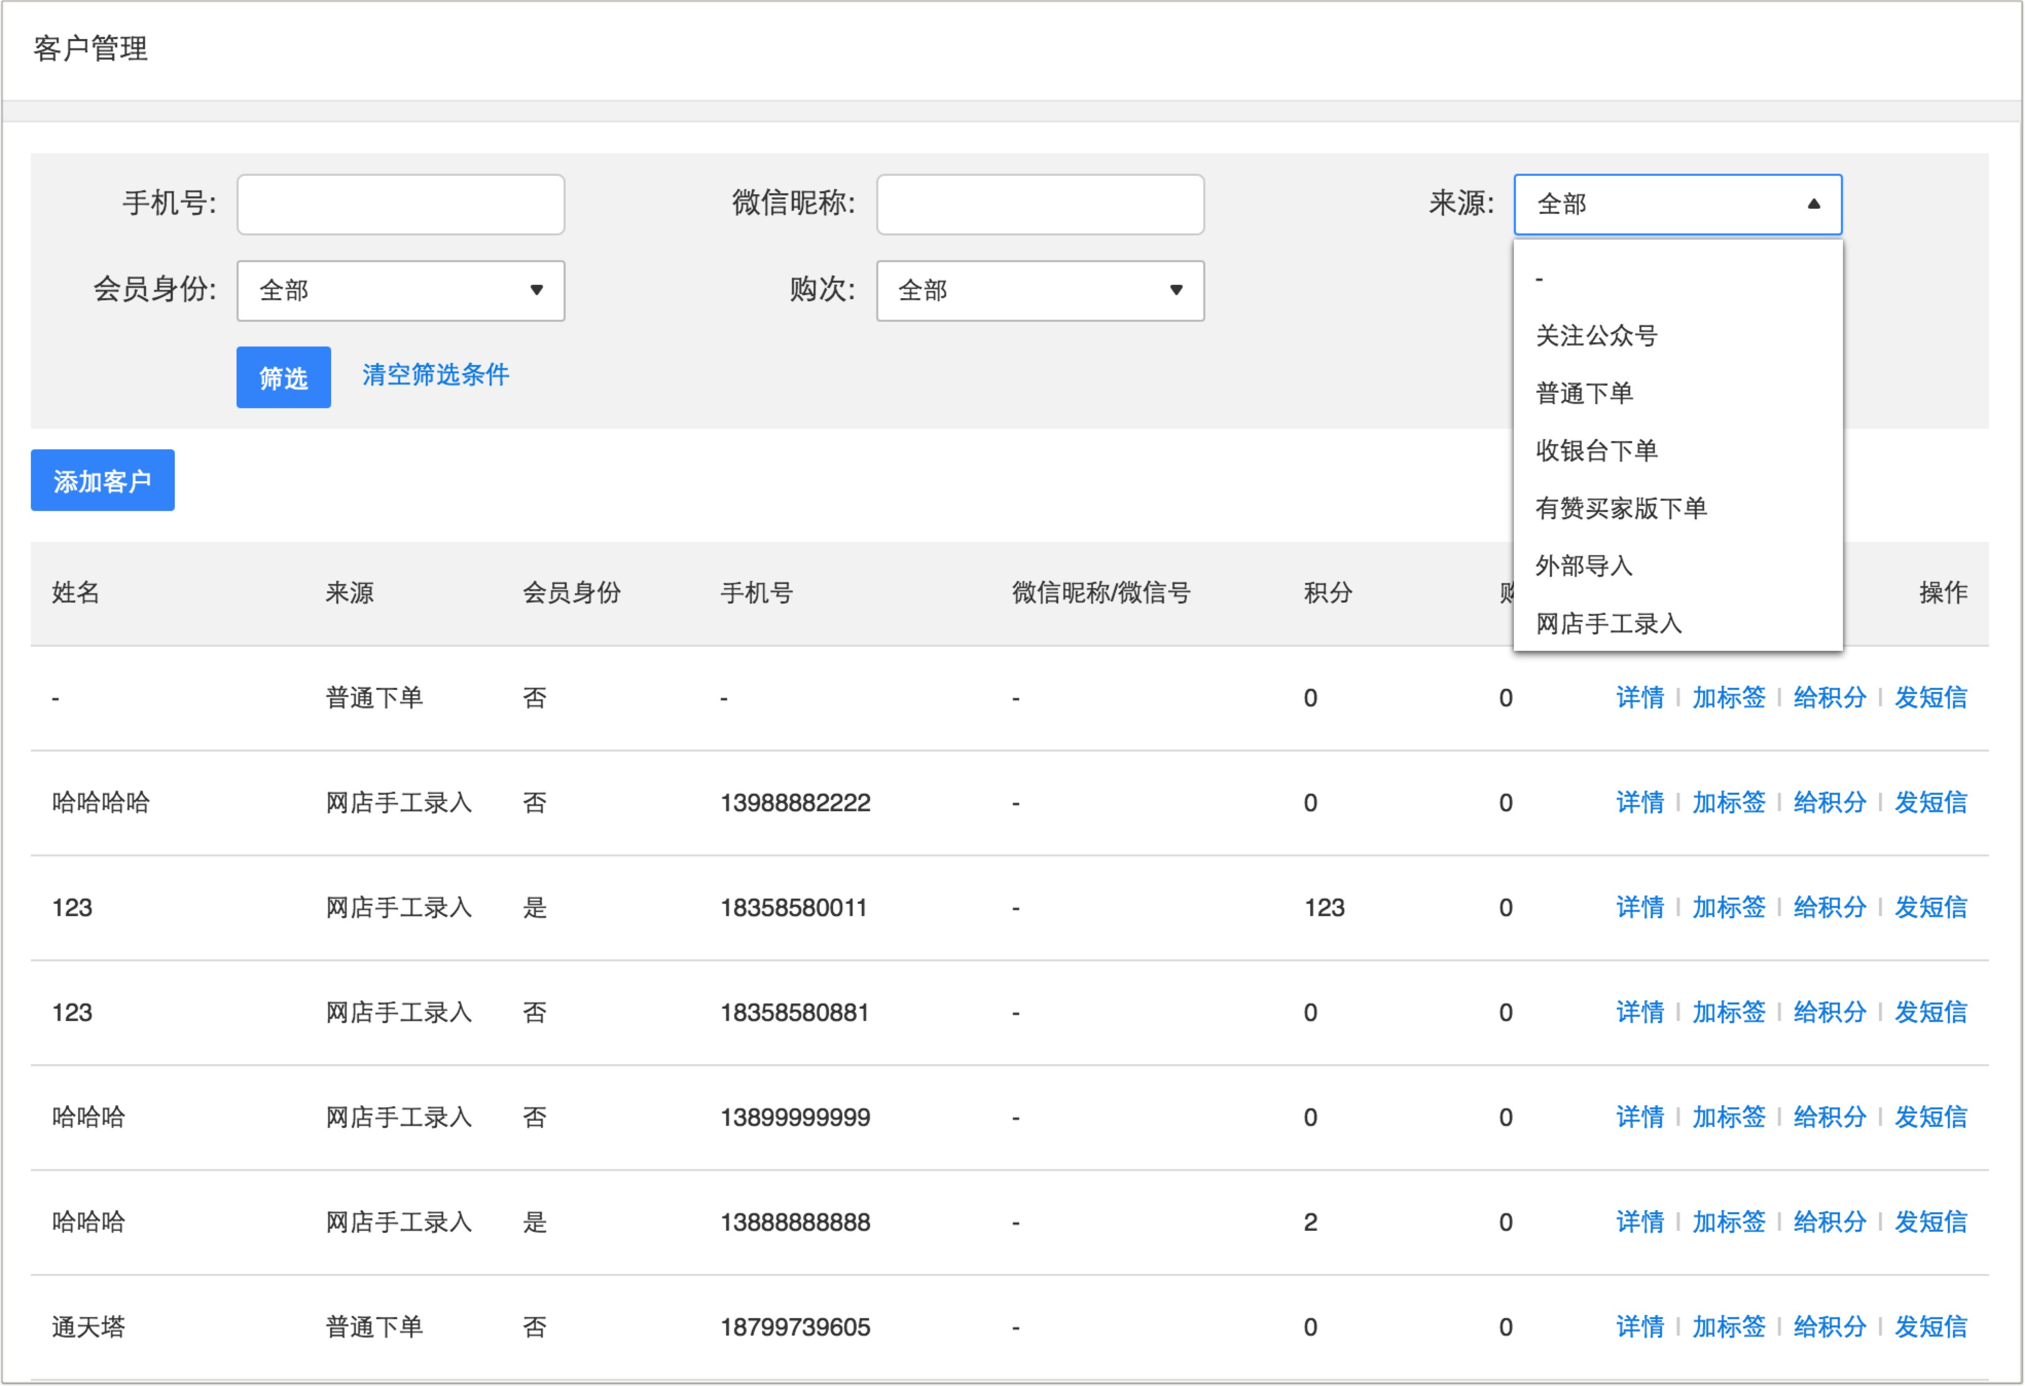Click the 手机号 input field

point(399,204)
